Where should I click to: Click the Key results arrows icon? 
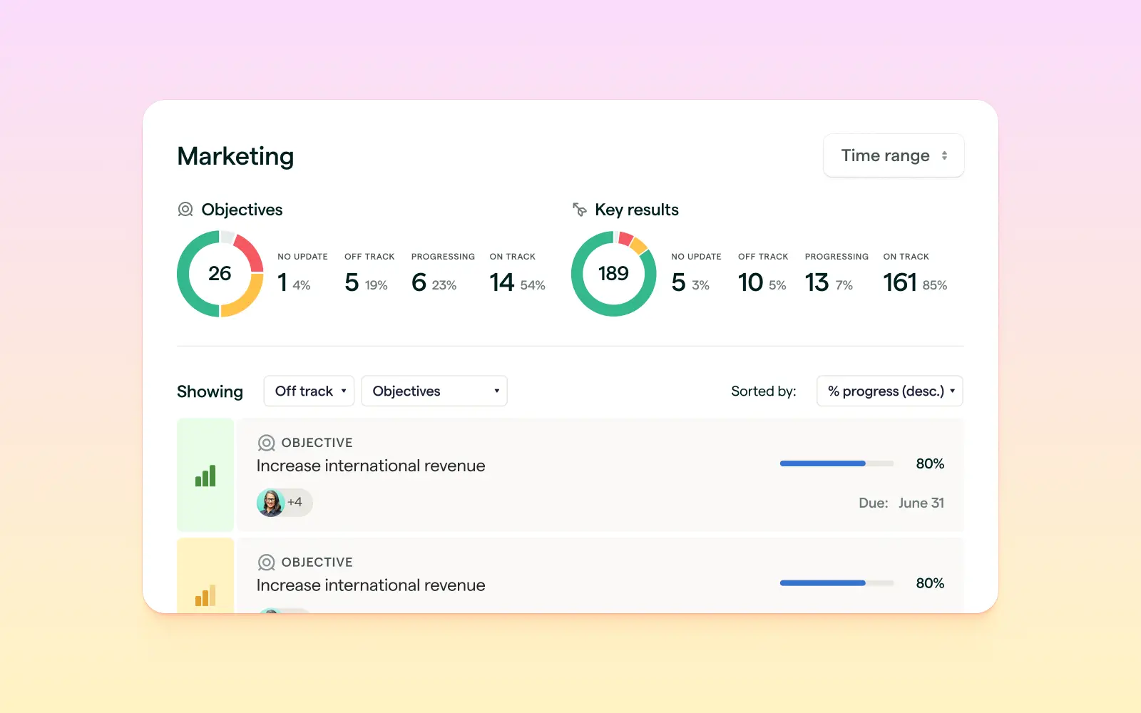pos(579,209)
